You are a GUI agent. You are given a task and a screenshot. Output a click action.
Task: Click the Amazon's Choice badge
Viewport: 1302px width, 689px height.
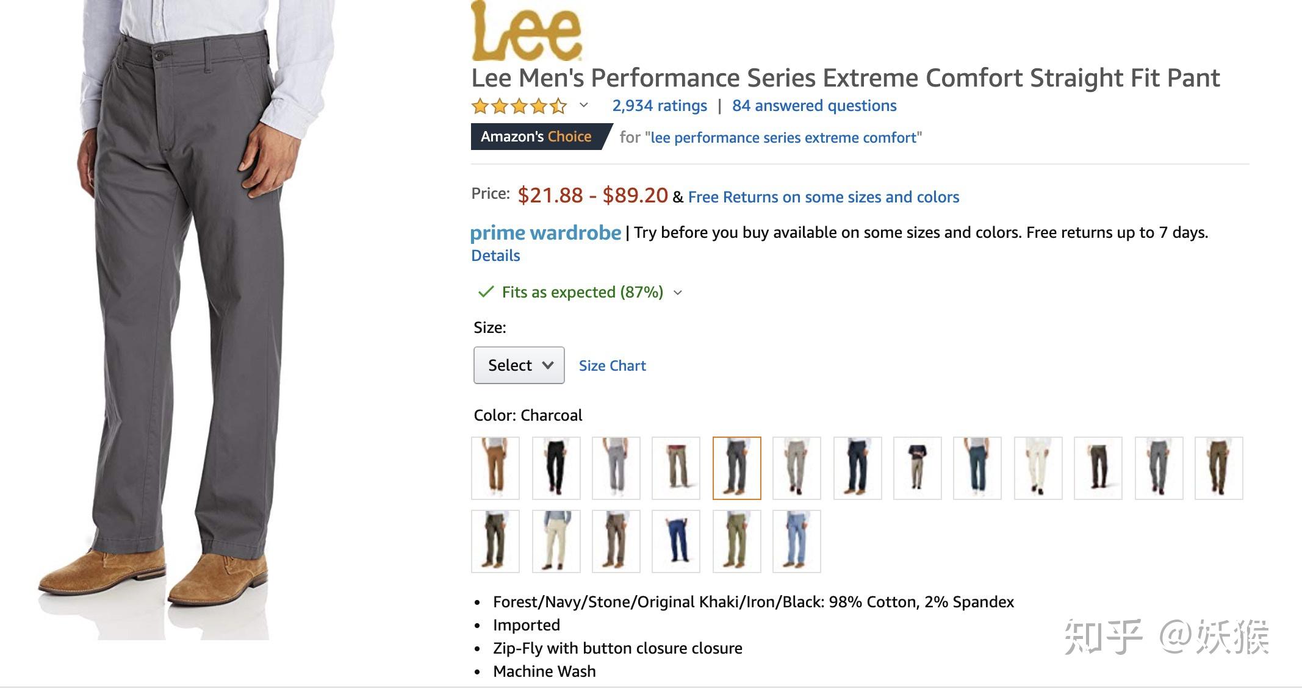click(x=536, y=137)
